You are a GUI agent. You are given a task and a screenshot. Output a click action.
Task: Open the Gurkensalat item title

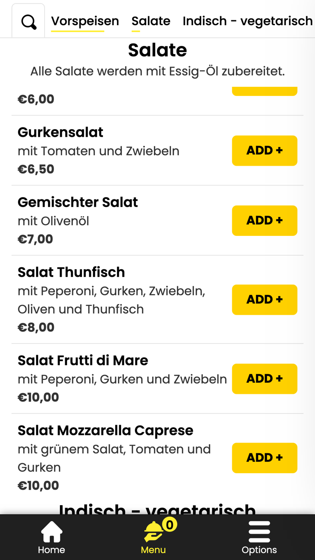click(x=60, y=132)
